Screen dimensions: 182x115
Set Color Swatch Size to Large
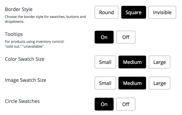pyautogui.click(x=160, y=62)
